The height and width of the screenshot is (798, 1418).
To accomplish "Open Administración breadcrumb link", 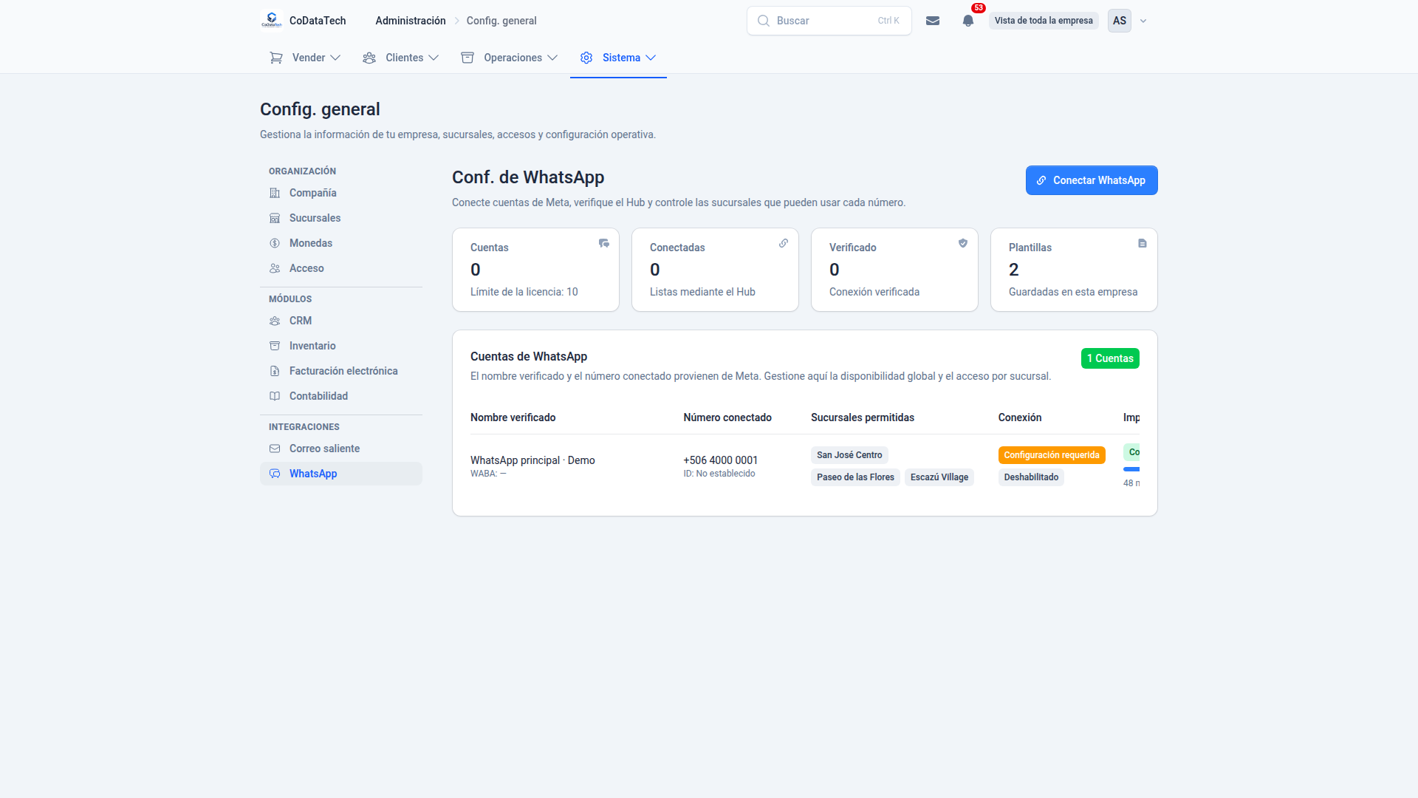I will [411, 21].
